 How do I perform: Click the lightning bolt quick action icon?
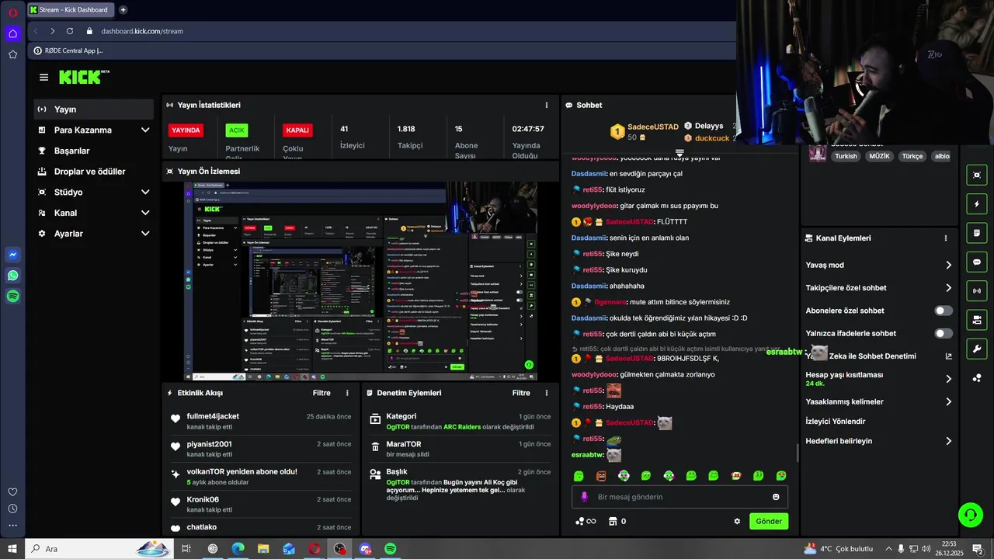(x=977, y=204)
